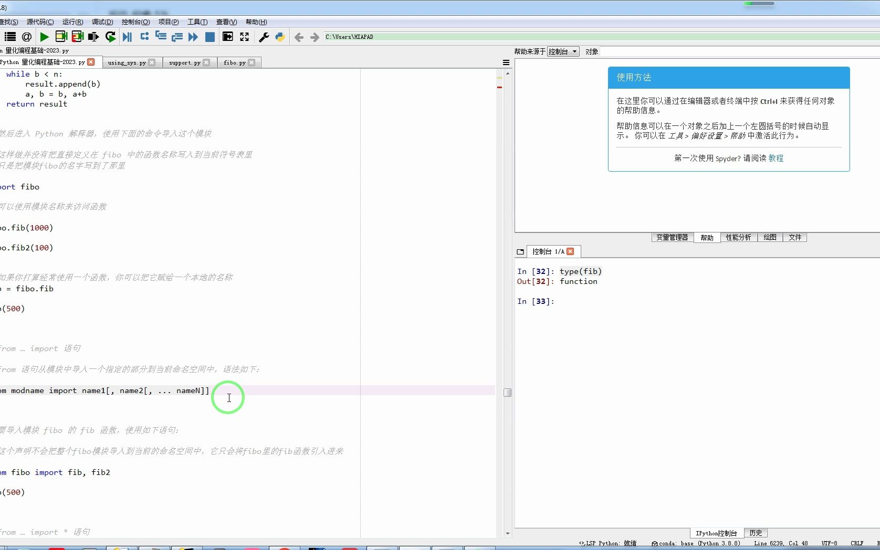Click the 对象 object input field
The image size is (880, 550).
pyautogui.click(x=740, y=51)
